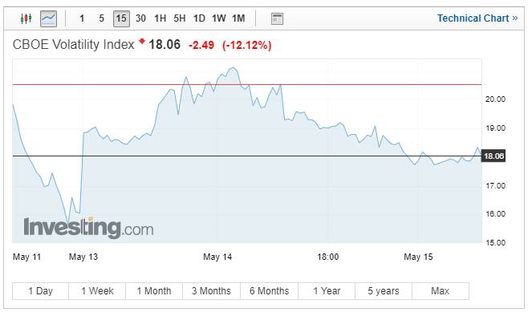Show the 1 Week range
Image resolution: width=528 pixels, height=312 pixels.
point(97,291)
